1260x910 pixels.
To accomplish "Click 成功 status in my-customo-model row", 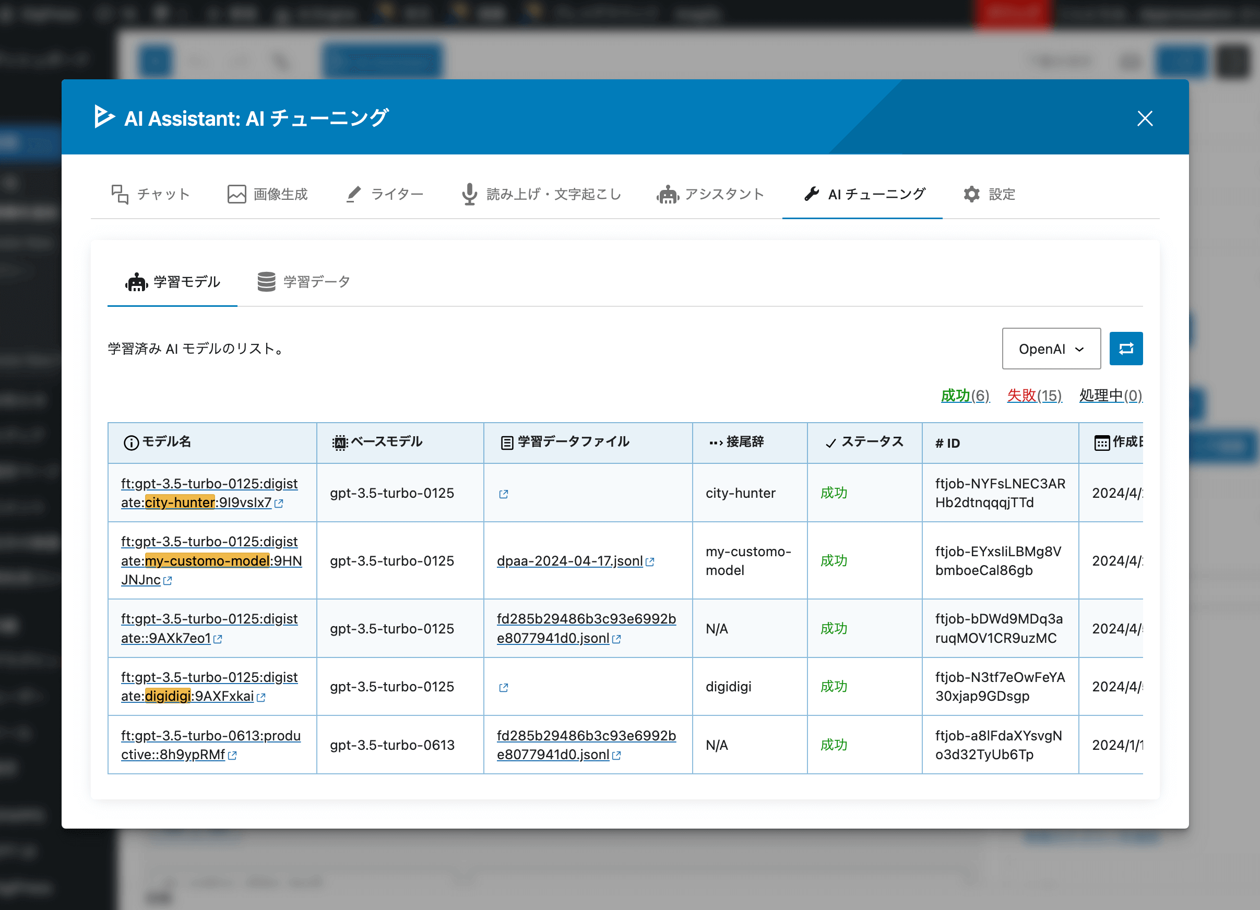I will coord(834,561).
